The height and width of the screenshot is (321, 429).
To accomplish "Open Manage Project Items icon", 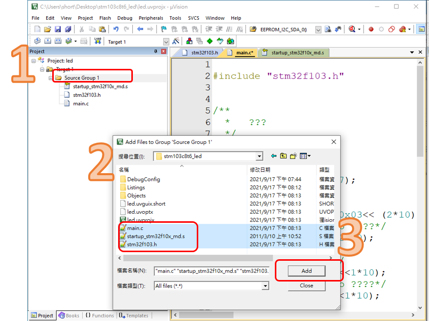I will (x=189, y=41).
